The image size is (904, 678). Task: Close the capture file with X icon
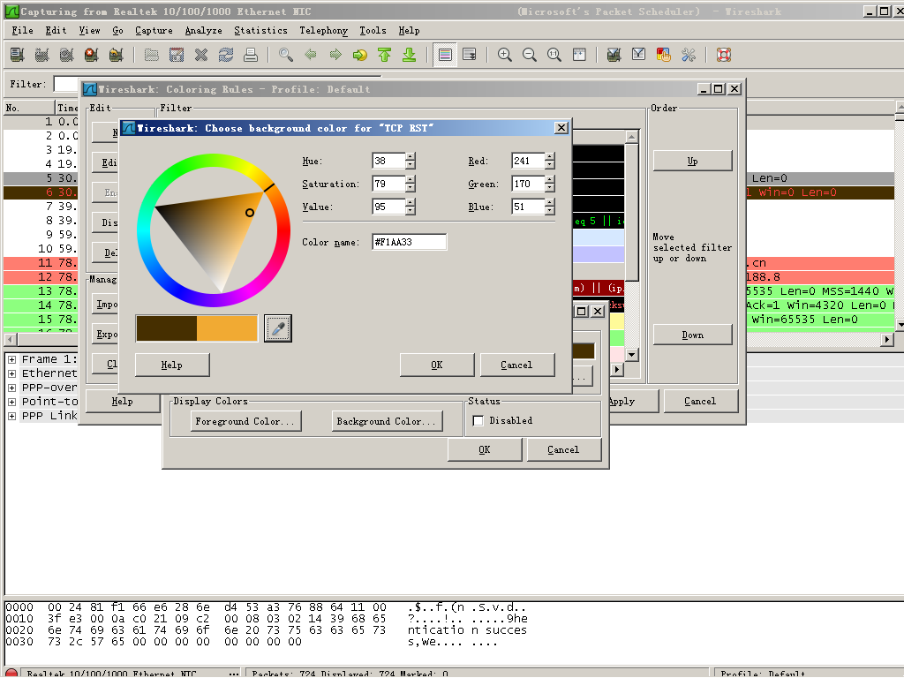(x=201, y=55)
